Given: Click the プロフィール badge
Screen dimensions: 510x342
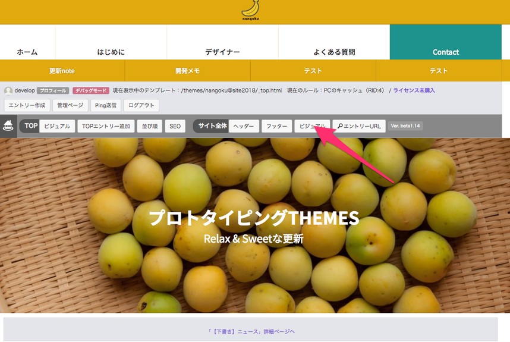Looking at the screenshot, I should [53, 90].
